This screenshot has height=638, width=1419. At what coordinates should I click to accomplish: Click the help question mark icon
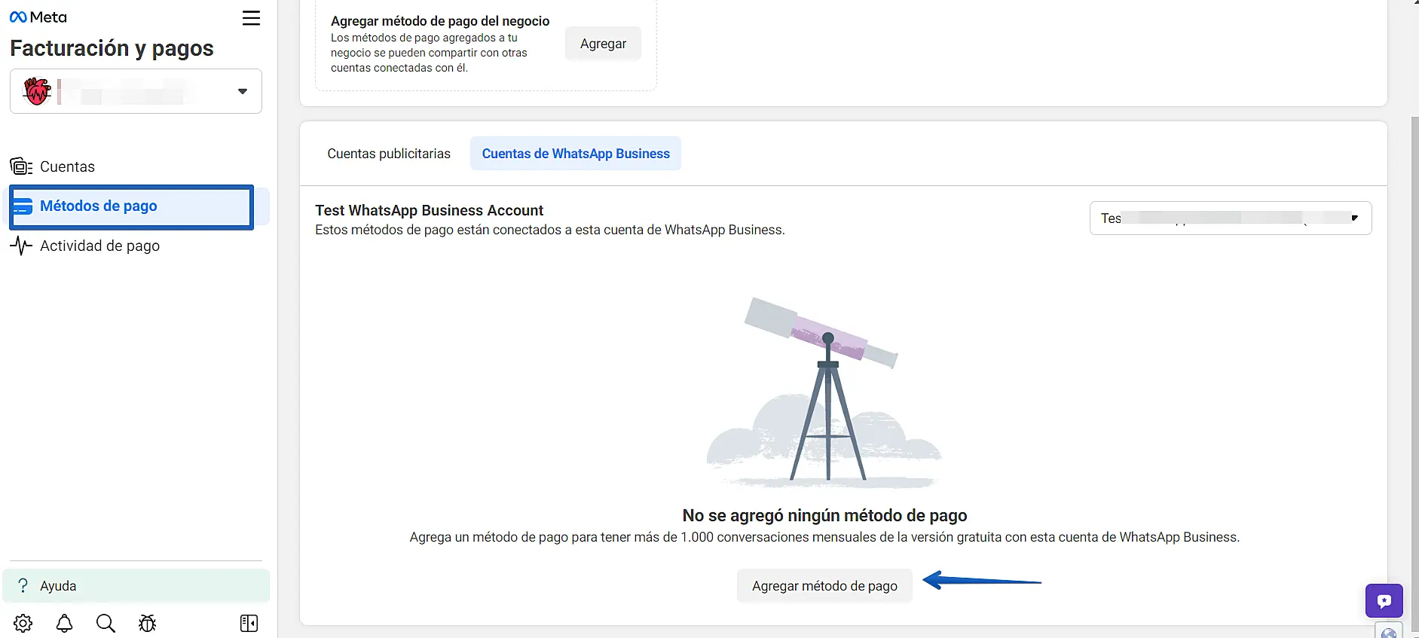tap(23, 585)
